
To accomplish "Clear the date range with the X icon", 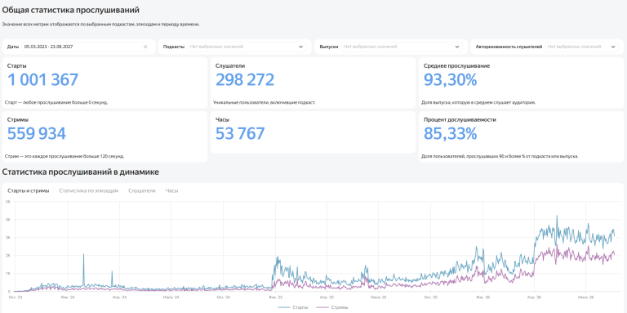I will tap(145, 47).
